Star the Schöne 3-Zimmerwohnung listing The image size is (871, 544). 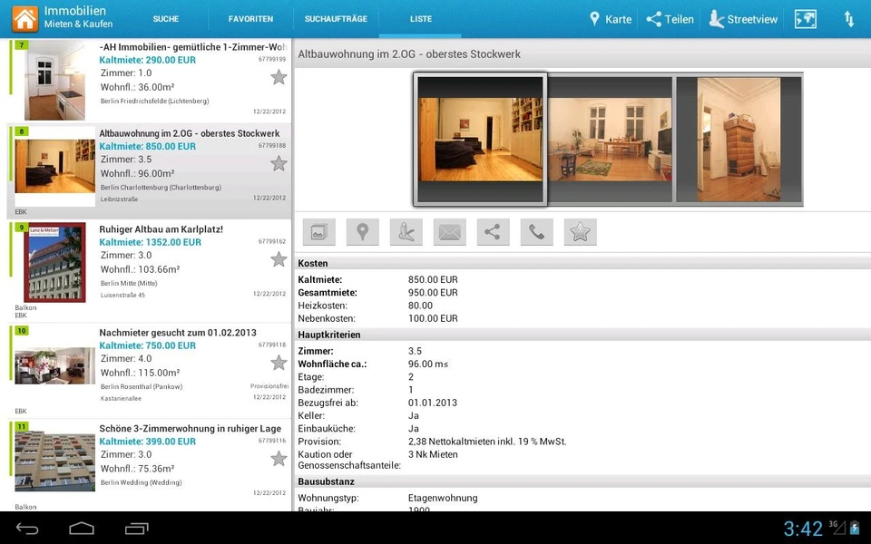pyautogui.click(x=279, y=459)
